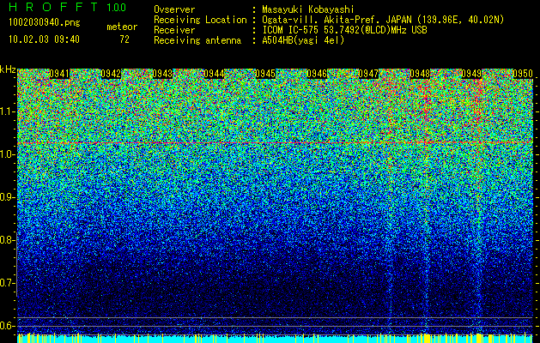Click the cyan signal level bar graph
Screen dimensions: 540x343
click(275, 338)
